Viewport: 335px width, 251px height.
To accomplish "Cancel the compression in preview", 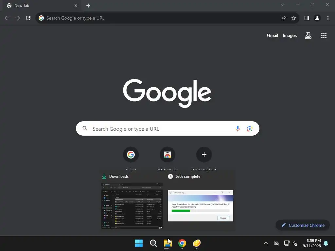I will point(223,218).
